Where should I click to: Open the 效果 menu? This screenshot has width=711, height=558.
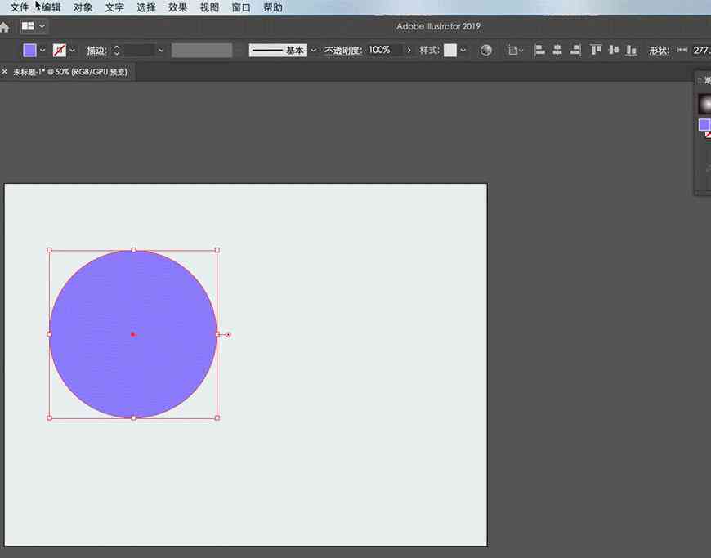178,7
